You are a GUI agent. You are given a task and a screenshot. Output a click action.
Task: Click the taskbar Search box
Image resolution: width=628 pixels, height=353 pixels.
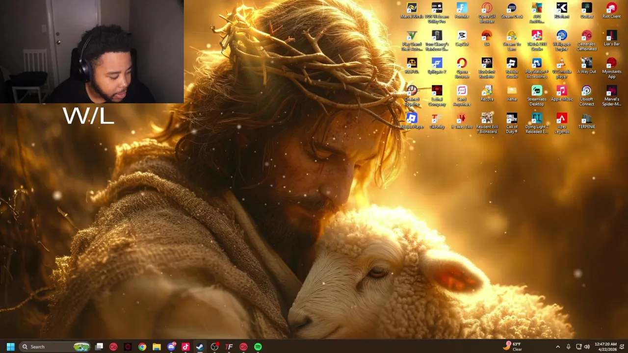pos(55,347)
